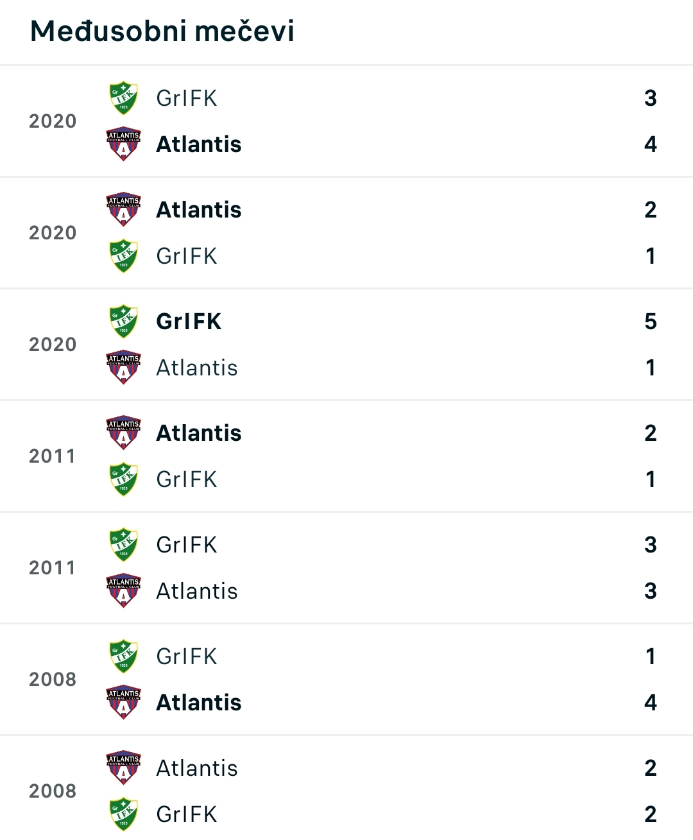Open bold GrIFK name in 5-1 win
This screenshot has width=693, height=840.
189,321
